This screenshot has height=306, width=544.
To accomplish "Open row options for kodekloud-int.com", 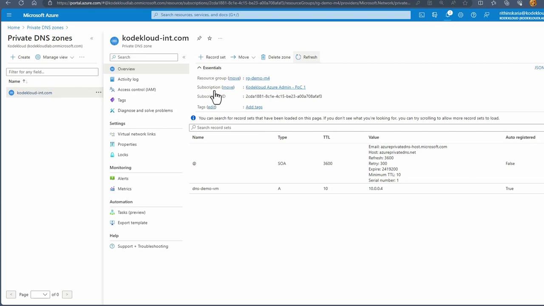I will click(98, 92).
